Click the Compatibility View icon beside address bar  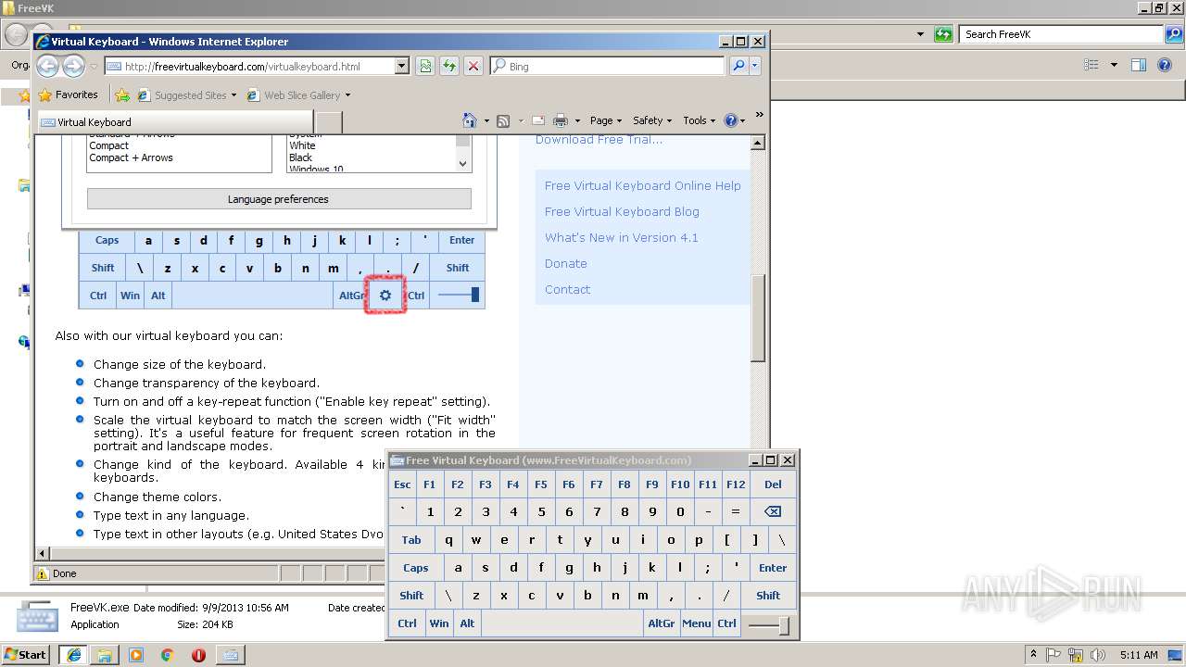coord(424,66)
